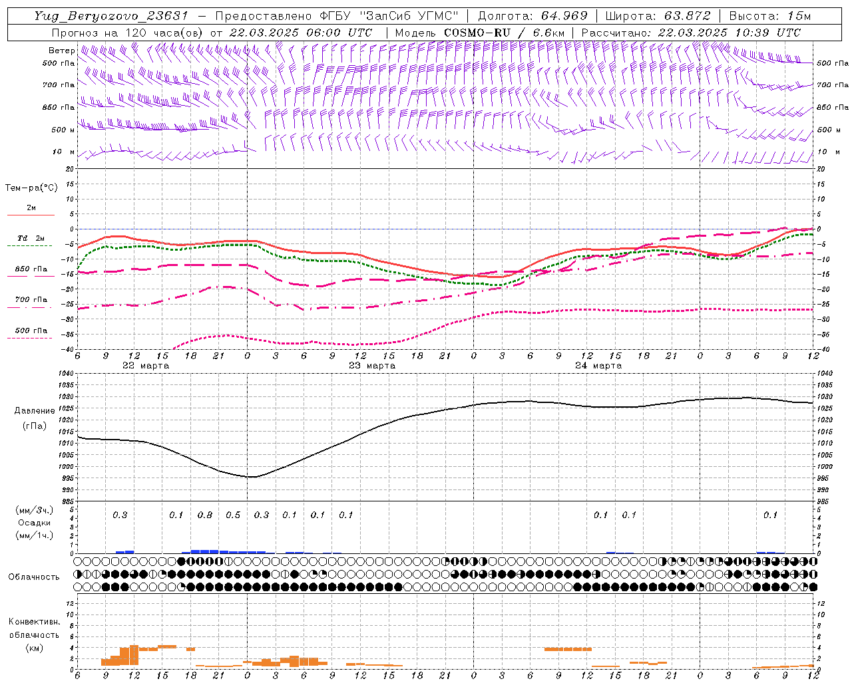
Task: Click the Осадки panel label
Action: [x=34, y=523]
